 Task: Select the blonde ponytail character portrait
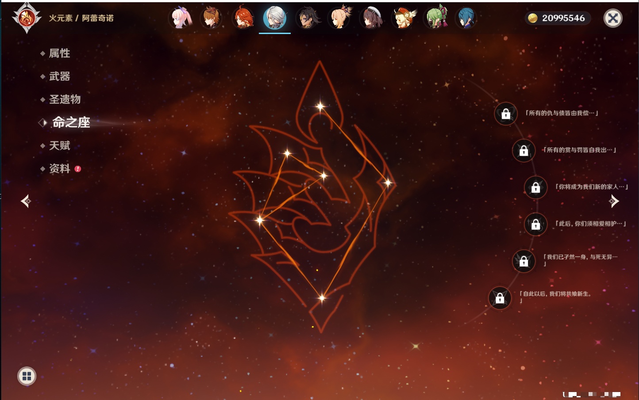point(339,18)
